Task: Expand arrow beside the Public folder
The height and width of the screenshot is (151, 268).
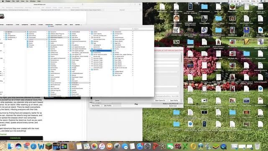Action: (x=47, y=47)
